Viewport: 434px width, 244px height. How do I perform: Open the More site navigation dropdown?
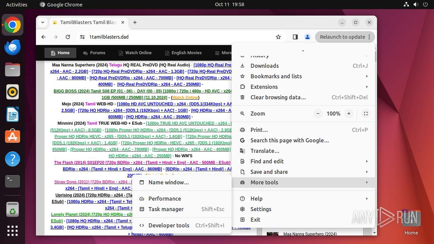point(223,53)
